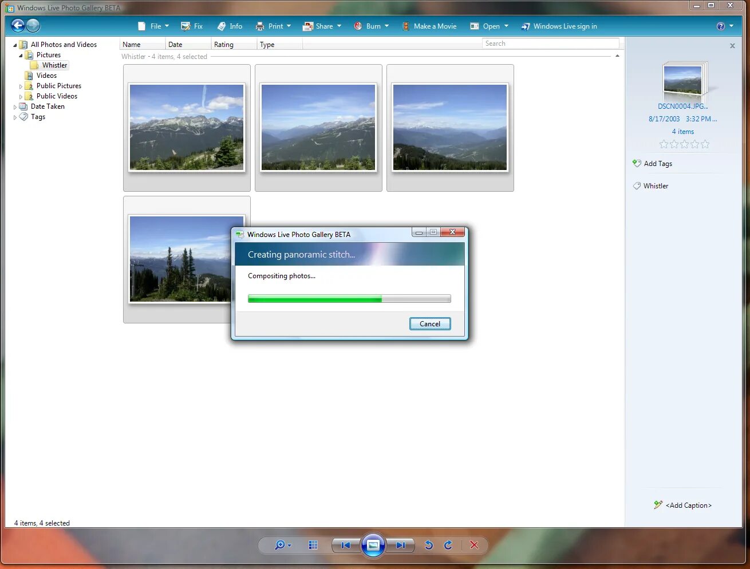The image size is (750, 569).
Task: Select the third hazy mountains thumbnail
Action: (450, 128)
